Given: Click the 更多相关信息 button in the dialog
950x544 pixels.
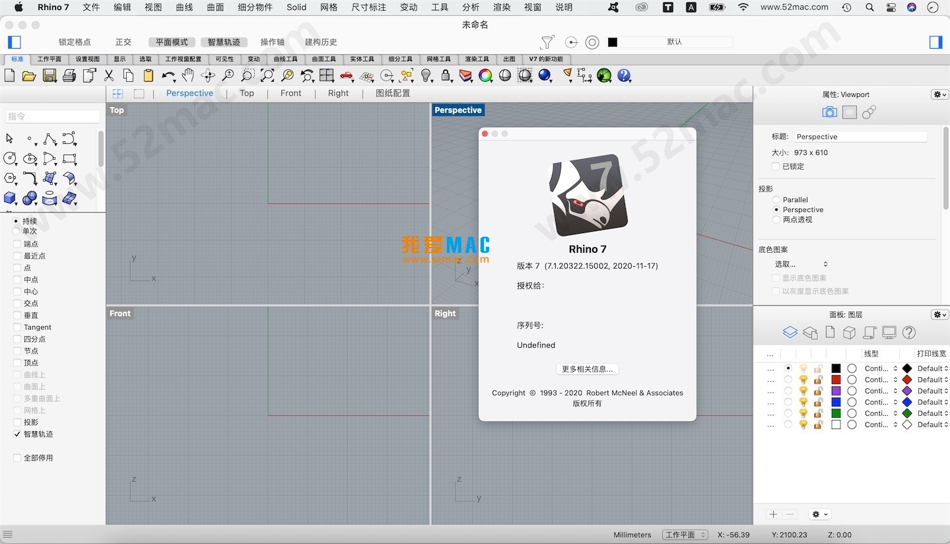Looking at the screenshot, I should coord(587,369).
